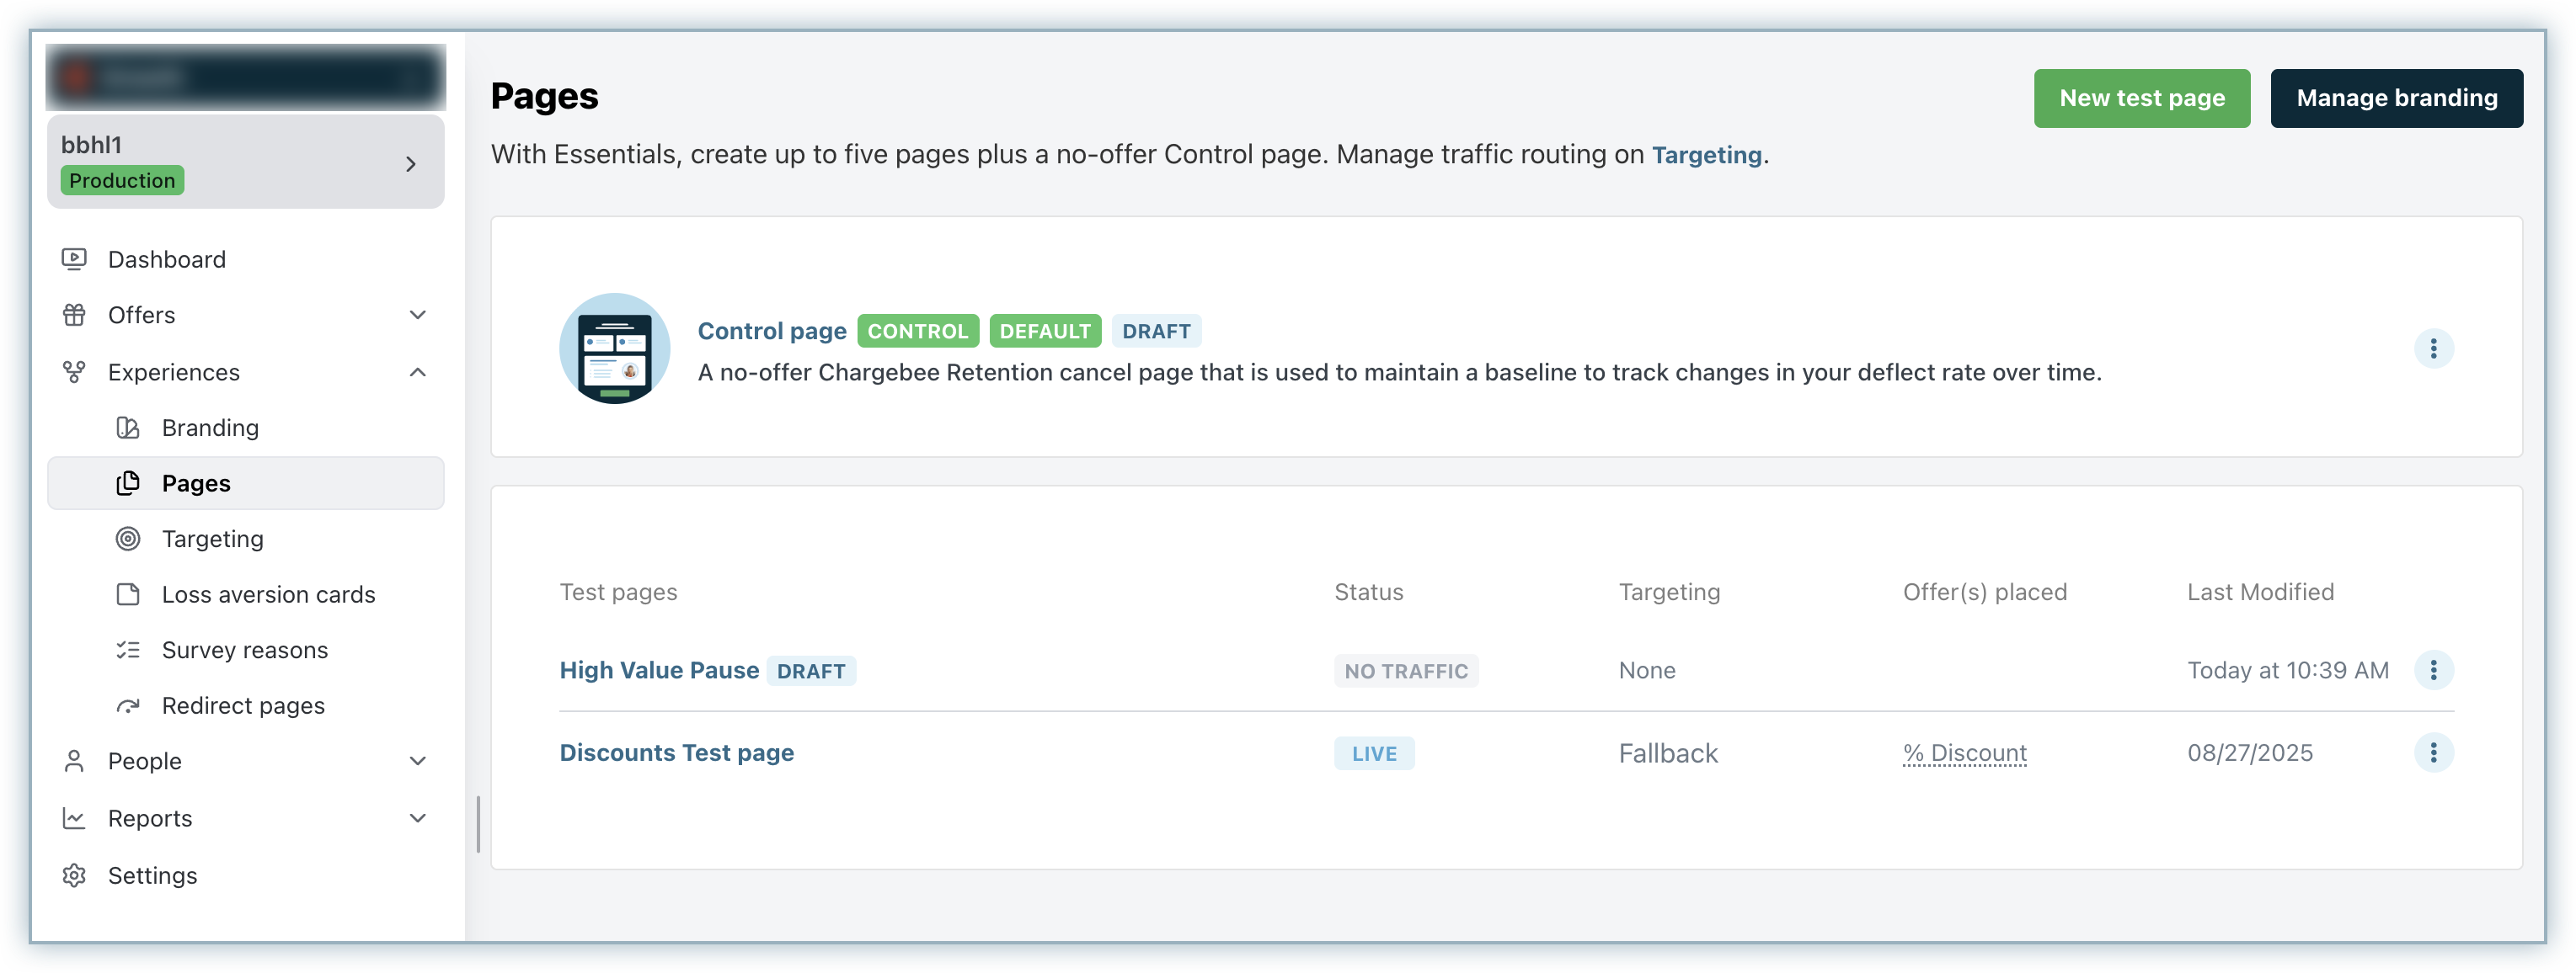This screenshot has width=2576, height=973.
Task: Click the Redirect pages arrow icon
Action: [x=128, y=706]
